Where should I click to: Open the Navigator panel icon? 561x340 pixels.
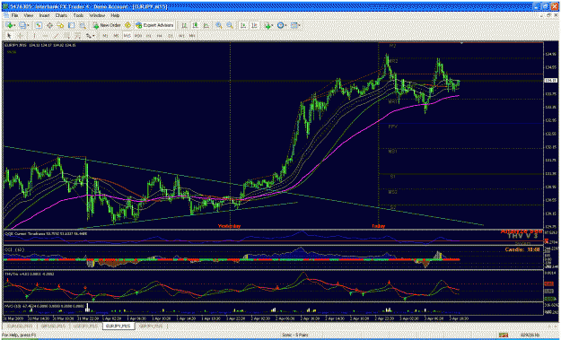(60, 25)
